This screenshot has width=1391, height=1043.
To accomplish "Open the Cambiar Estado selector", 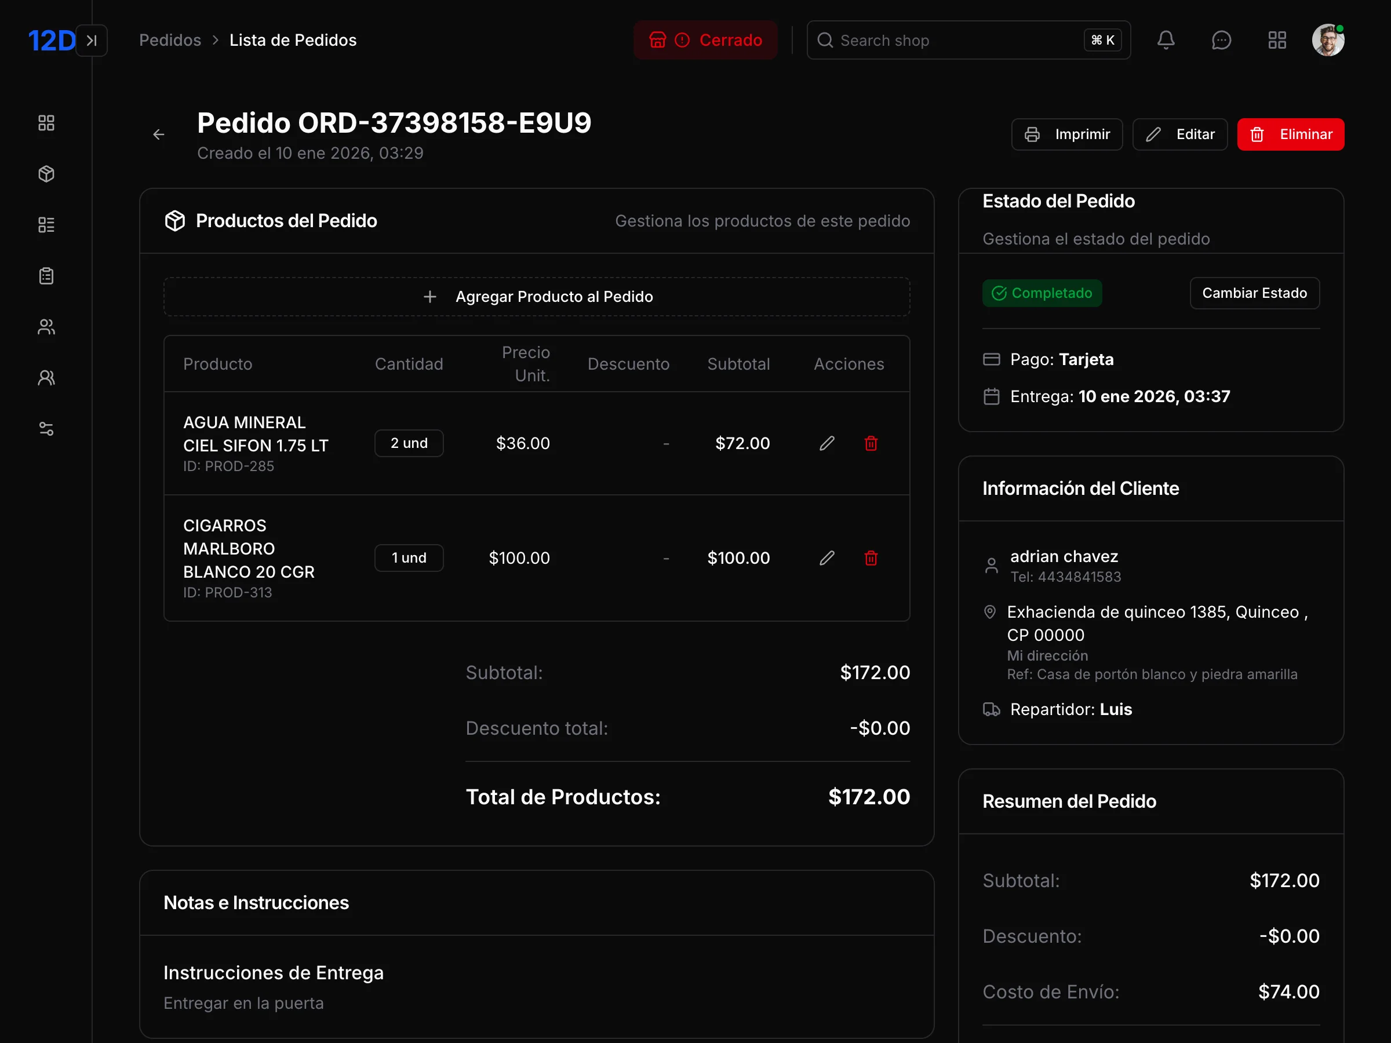I will pyautogui.click(x=1255, y=293).
